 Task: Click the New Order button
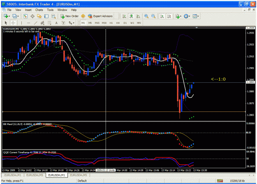coord(69,16)
